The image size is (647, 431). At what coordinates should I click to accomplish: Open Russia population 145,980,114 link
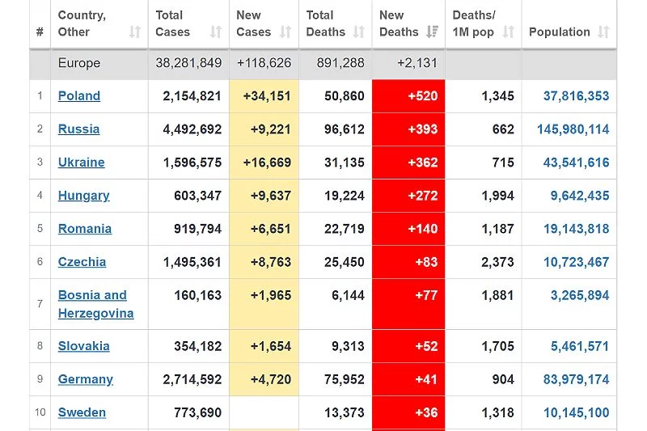point(573,129)
